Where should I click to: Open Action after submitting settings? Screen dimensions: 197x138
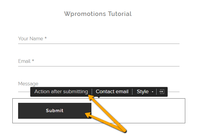(x=61, y=92)
